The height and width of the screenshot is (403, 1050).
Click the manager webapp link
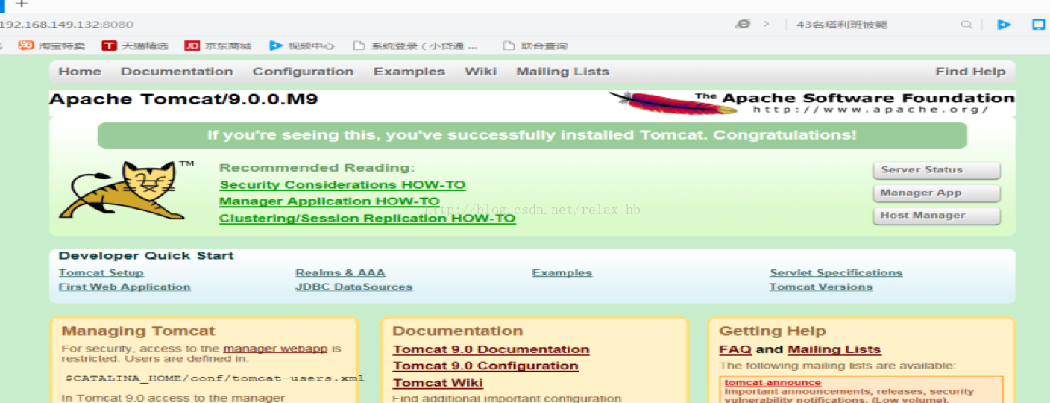[275, 349]
